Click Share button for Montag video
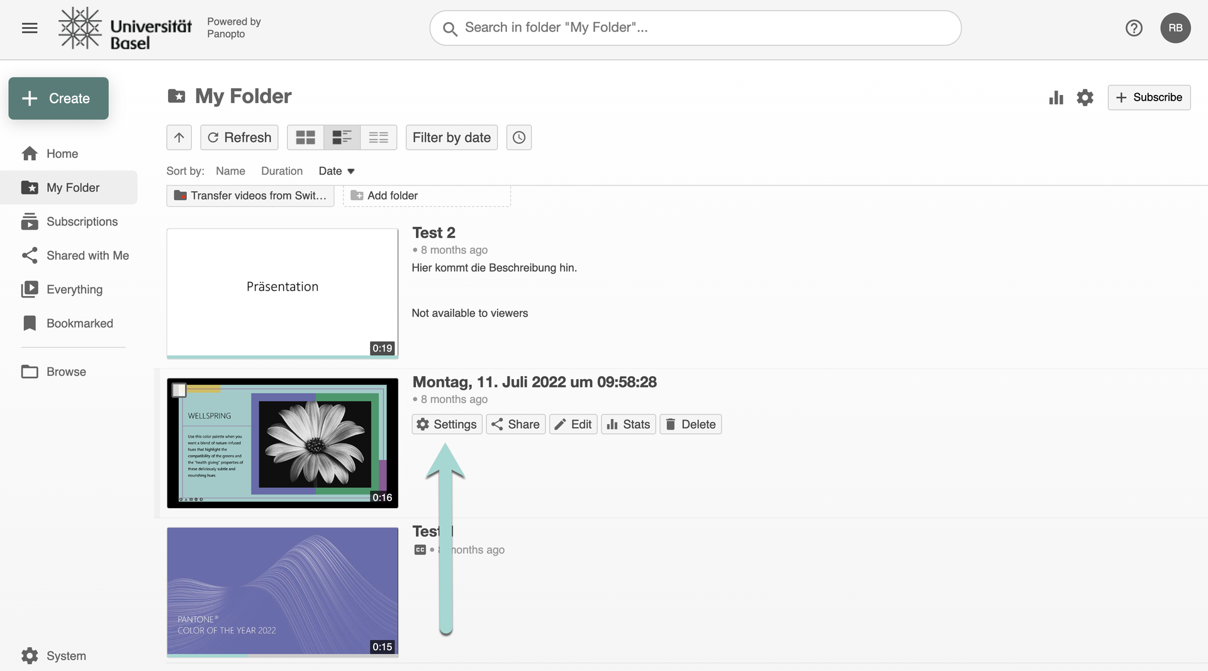 click(515, 424)
